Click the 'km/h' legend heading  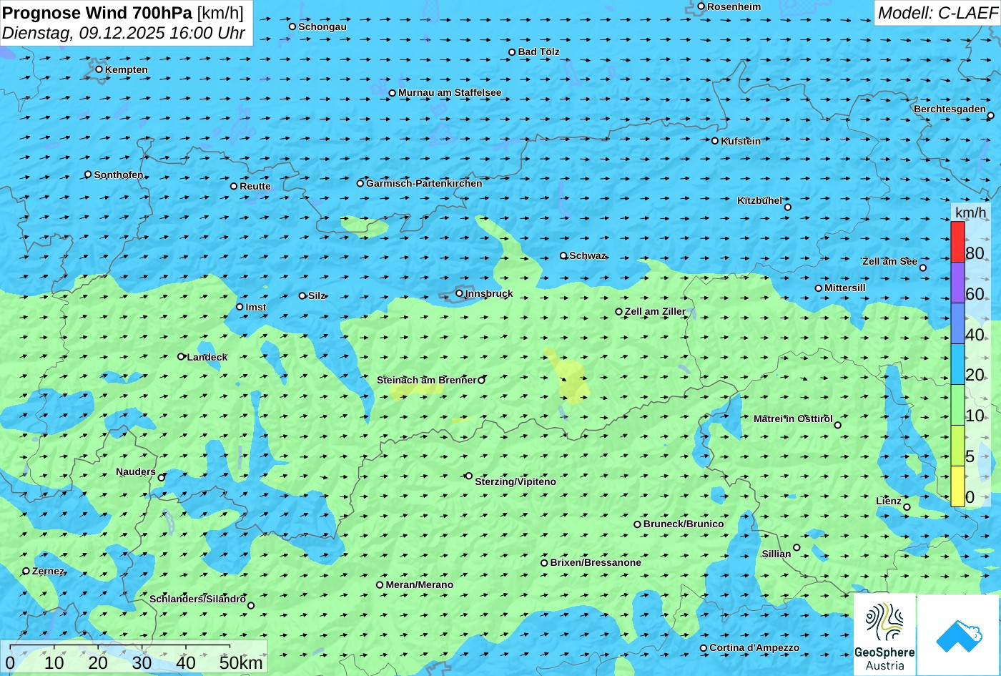[x=970, y=212]
